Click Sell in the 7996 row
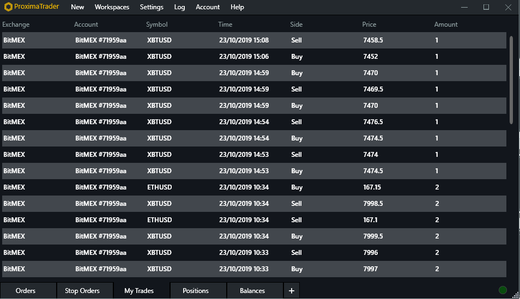 297,253
